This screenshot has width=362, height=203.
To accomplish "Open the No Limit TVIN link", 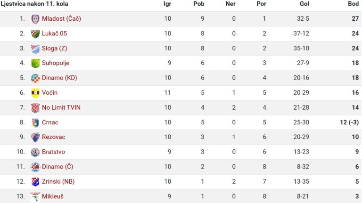I will click(x=61, y=107).
